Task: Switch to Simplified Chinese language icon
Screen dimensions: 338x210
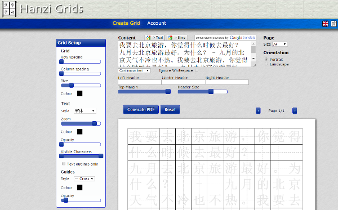Action: [x=333, y=24]
